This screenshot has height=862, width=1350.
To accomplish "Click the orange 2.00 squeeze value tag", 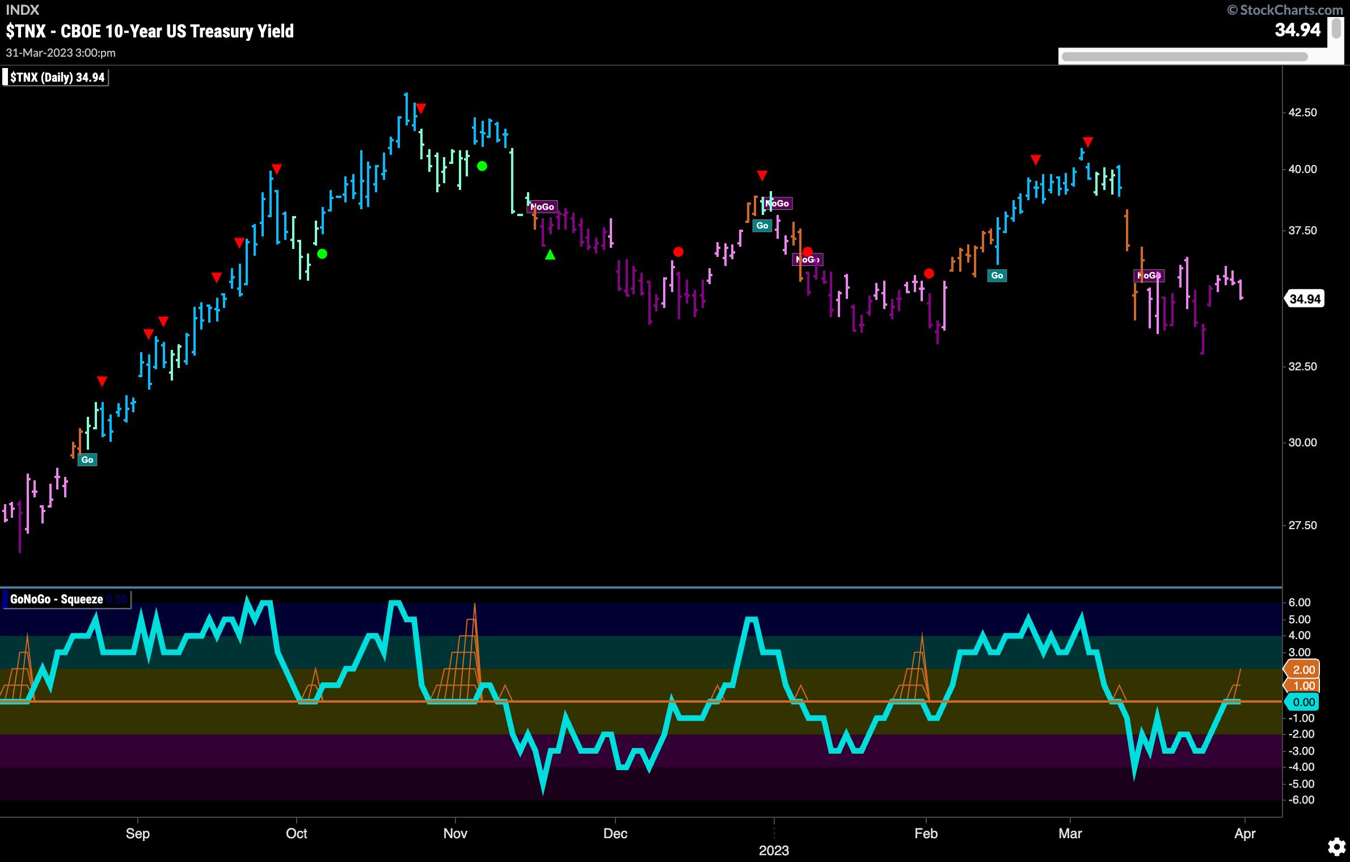I will tap(1303, 670).
